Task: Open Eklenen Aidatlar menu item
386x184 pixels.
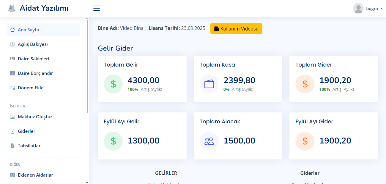Action: pos(35,175)
